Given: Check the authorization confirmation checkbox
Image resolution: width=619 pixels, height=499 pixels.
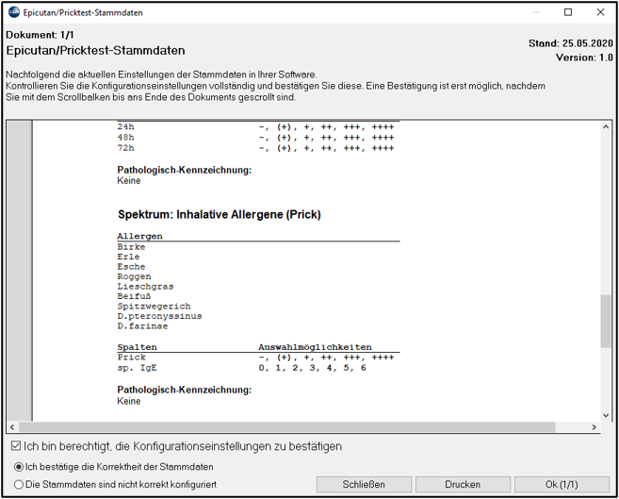Looking at the screenshot, I should point(16,446).
